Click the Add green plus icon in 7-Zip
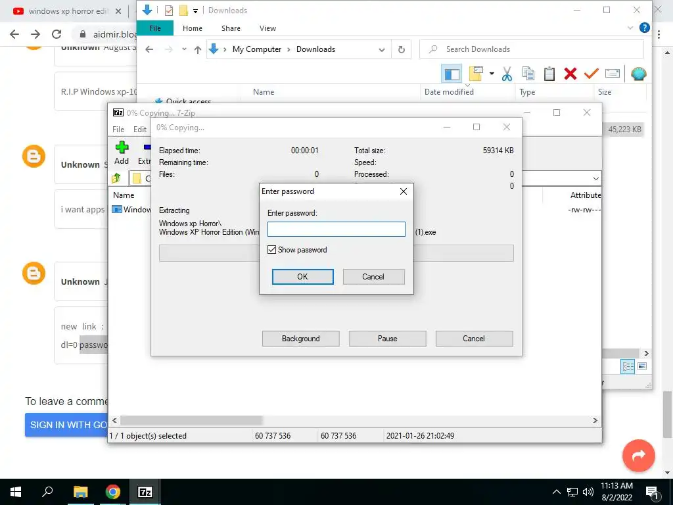Viewport: 673px width, 505px height. tap(122, 147)
